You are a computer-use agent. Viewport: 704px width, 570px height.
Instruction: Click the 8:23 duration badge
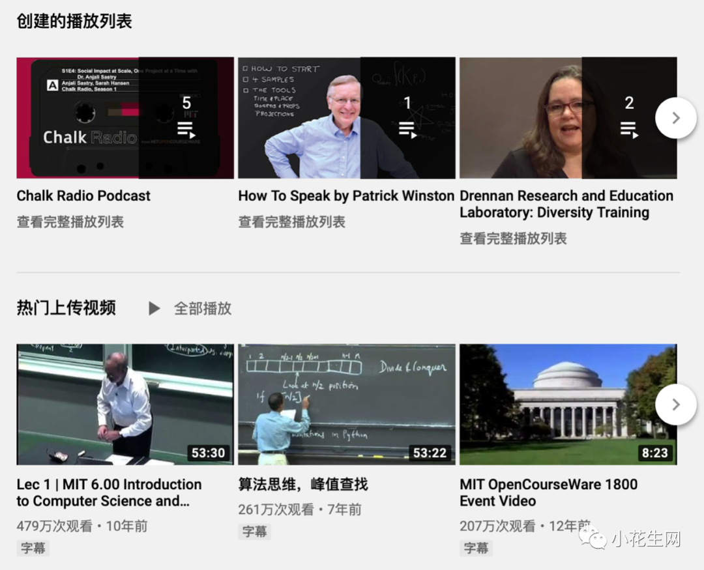(654, 452)
